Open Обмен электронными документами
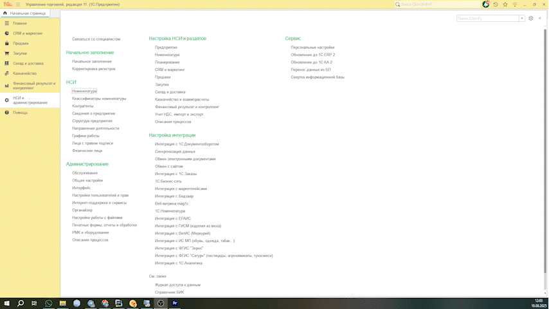 click(185, 159)
